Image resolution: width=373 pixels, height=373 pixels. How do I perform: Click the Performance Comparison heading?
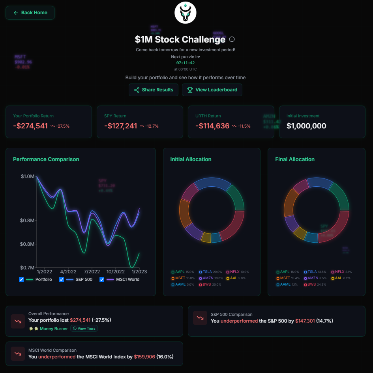point(46,159)
